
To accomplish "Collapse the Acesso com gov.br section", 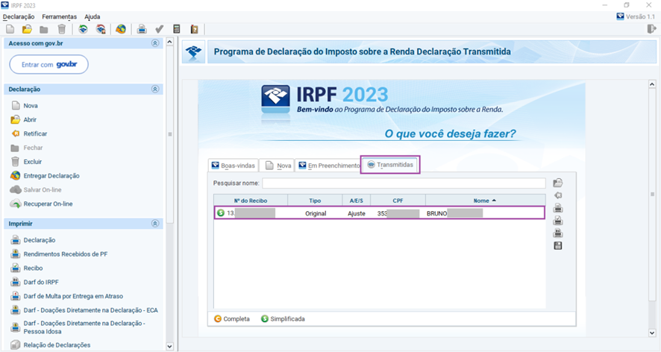I will tap(155, 43).
